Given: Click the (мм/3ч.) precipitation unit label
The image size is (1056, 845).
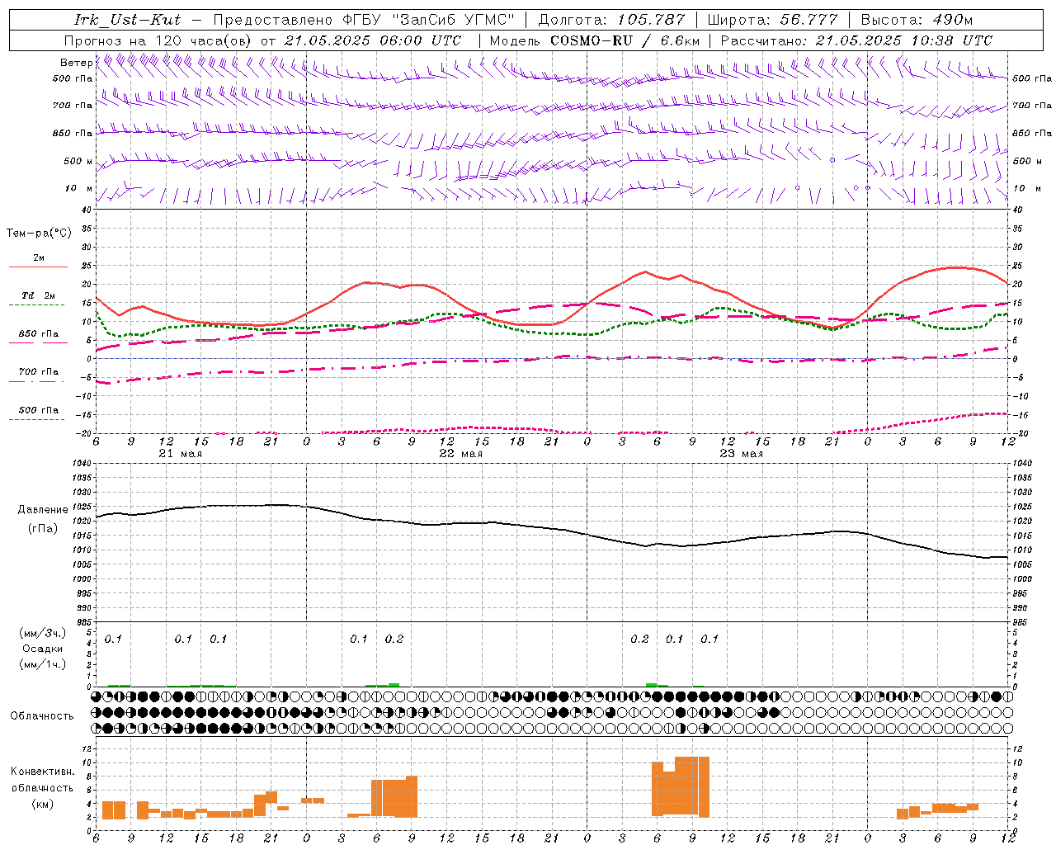Looking at the screenshot, I should coord(43,634).
